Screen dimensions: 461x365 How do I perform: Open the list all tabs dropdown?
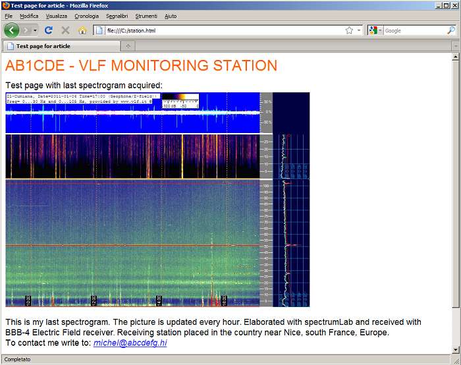click(x=456, y=46)
